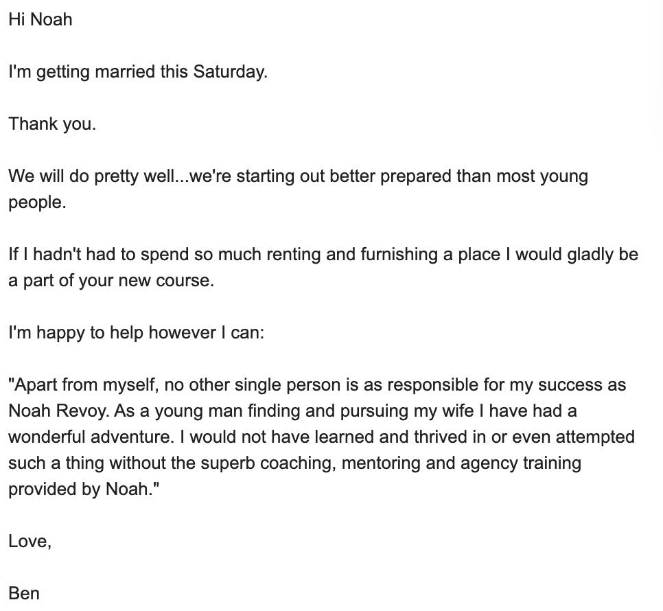663x611 pixels.
Task: Click the "Love," sign-off line
Action: 30,541
